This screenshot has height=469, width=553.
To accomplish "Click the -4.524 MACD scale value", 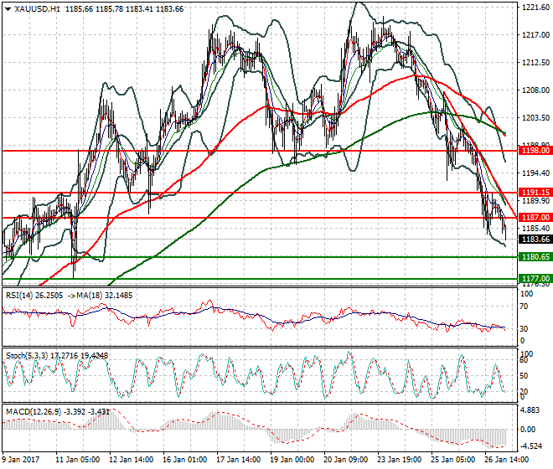I will click(530, 446).
